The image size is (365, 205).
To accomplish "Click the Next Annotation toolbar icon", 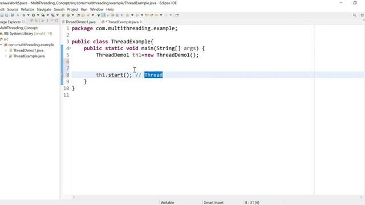I will click(127, 15).
